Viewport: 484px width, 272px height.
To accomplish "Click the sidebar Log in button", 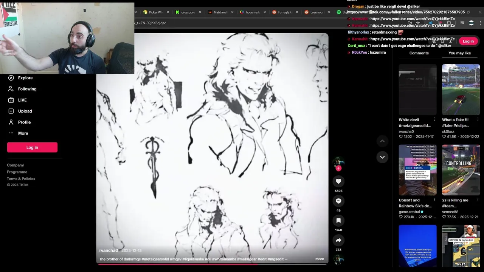I will (x=32, y=147).
